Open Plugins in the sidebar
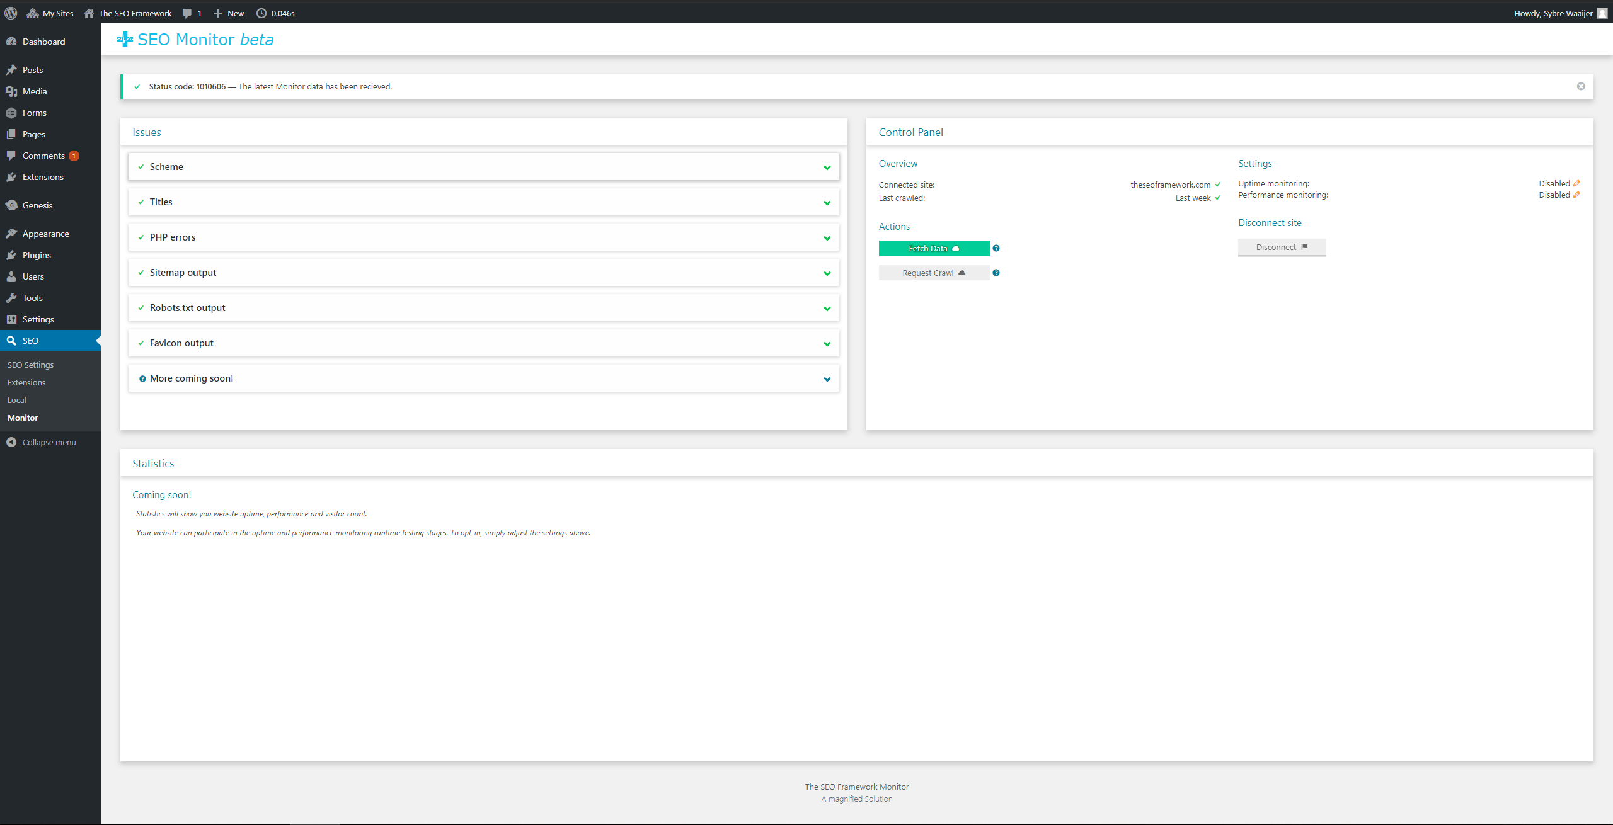The image size is (1613, 825). click(50, 255)
